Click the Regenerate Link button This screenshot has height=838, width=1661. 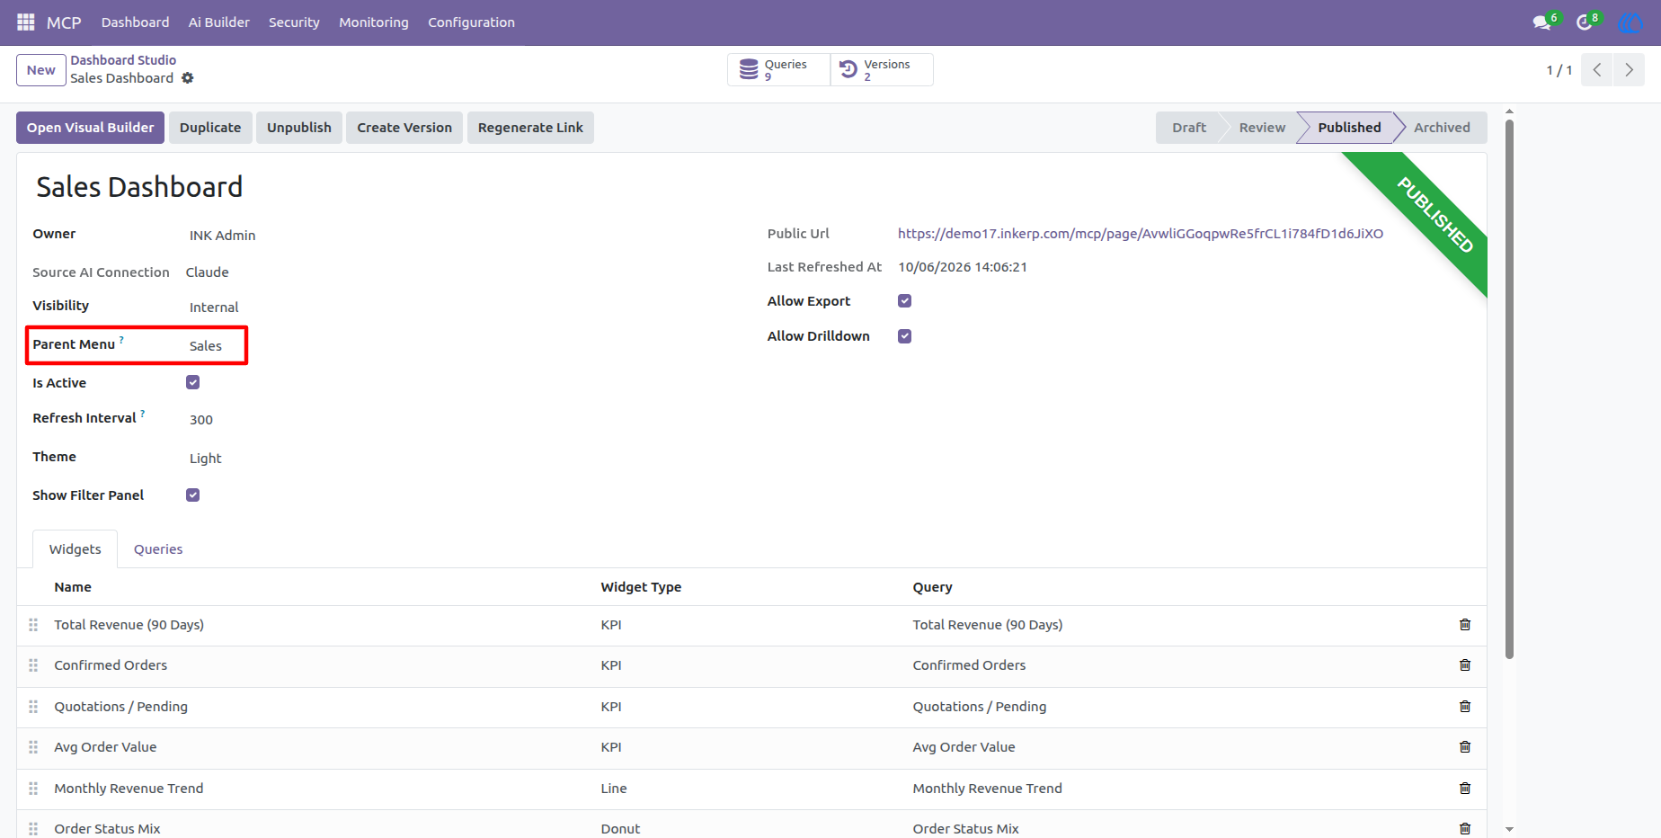pos(530,128)
